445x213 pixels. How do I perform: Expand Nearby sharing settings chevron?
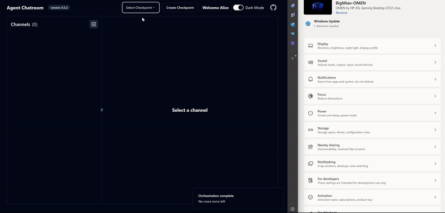click(x=436, y=147)
